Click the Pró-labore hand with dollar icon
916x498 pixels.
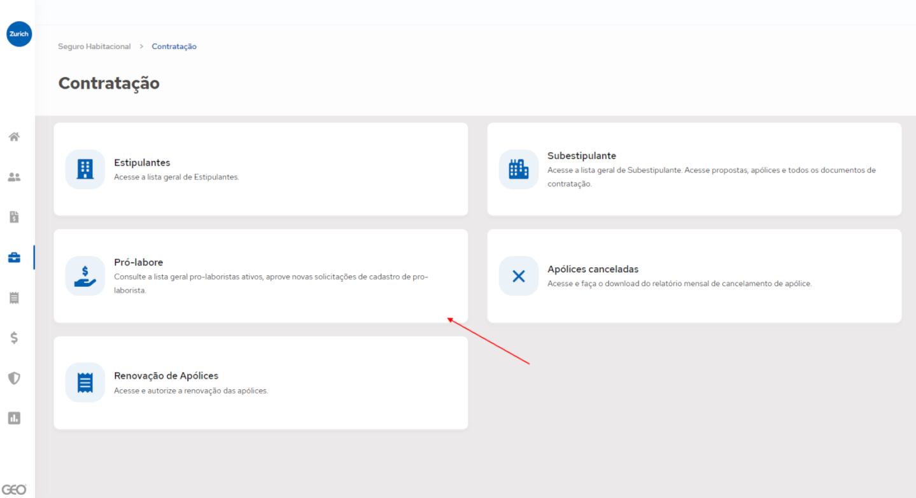pyautogui.click(x=85, y=276)
